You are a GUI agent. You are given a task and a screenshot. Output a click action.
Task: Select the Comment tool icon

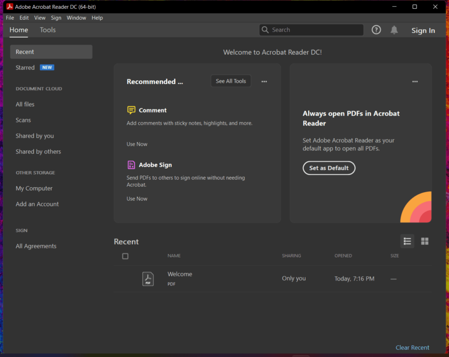click(131, 110)
